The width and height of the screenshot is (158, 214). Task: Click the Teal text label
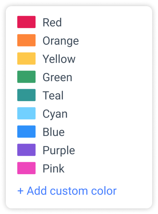point(53,95)
